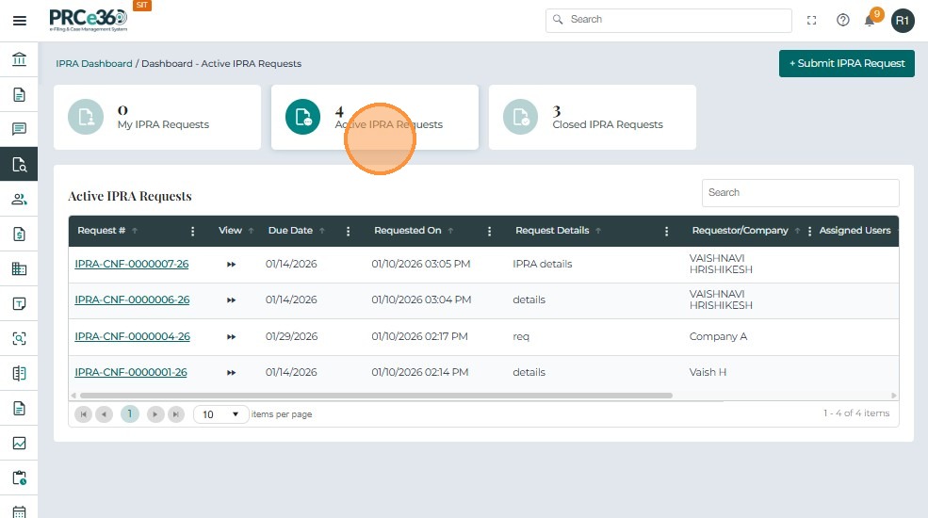Open column menu for Request Details column
Image resolution: width=928 pixels, height=518 pixels.
(x=666, y=231)
